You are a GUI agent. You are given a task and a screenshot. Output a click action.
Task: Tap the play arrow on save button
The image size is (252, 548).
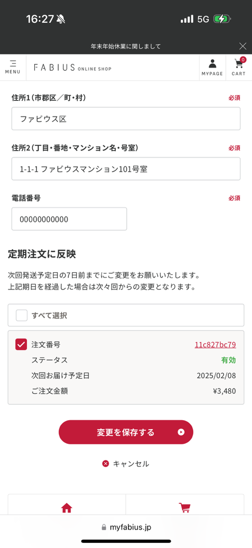181,432
